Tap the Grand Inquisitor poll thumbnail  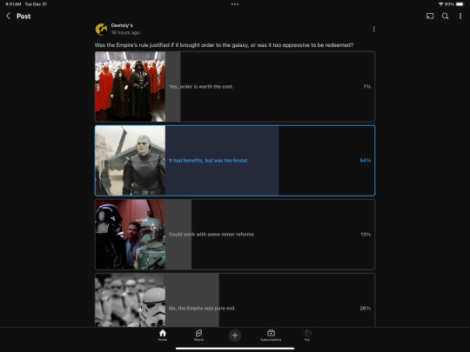coord(130,161)
